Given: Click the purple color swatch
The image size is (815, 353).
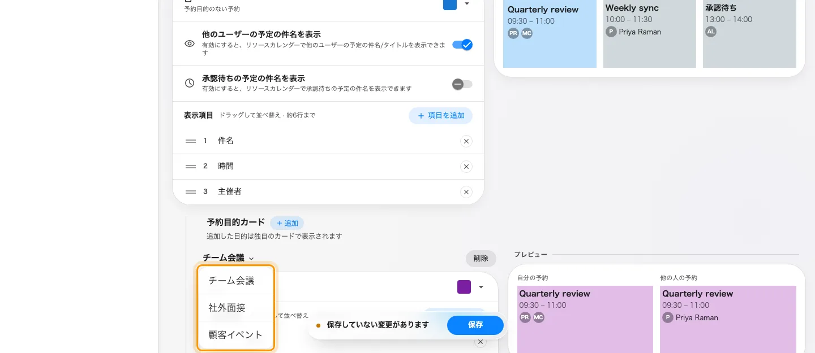Looking at the screenshot, I should pyautogui.click(x=464, y=287).
